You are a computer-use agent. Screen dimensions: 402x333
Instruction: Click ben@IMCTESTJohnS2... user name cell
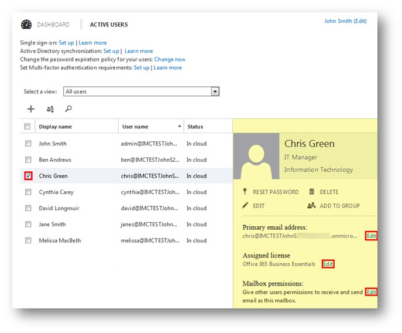(x=150, y=160)
